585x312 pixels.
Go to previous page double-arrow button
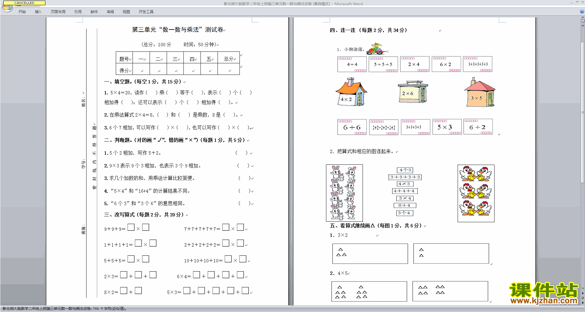point(583,293)
